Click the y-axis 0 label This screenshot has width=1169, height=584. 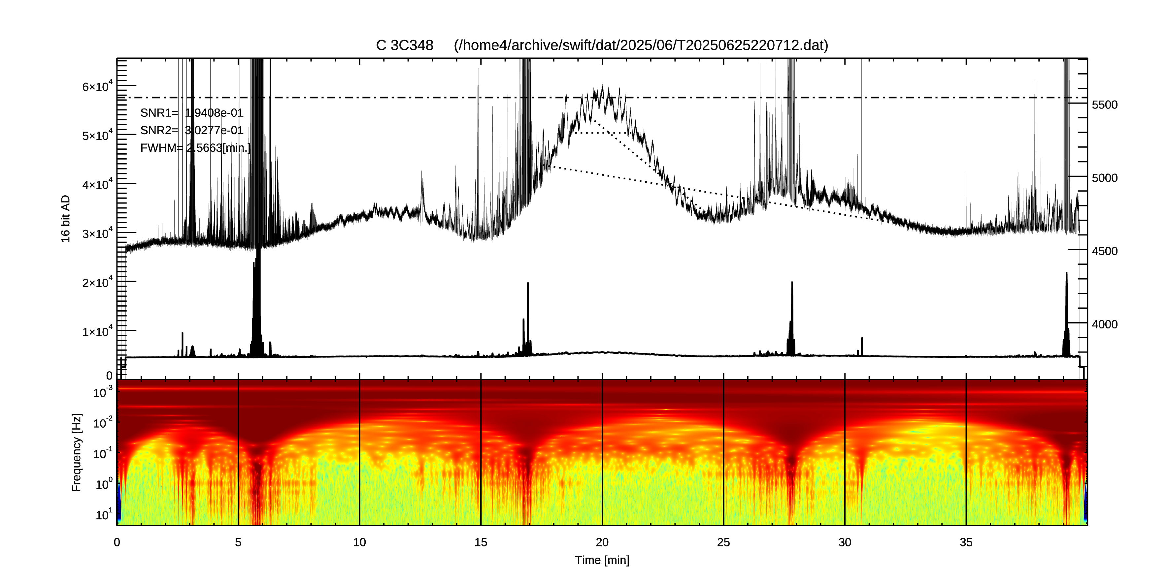[109, 376]
